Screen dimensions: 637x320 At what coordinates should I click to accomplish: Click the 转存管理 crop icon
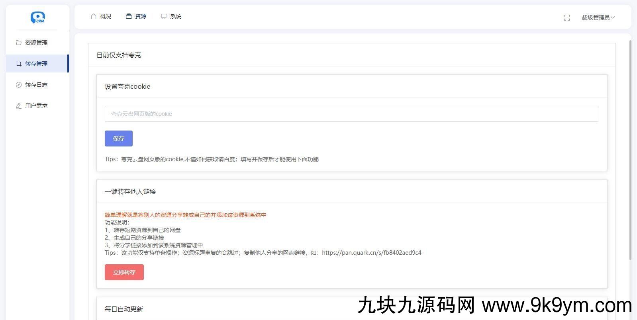18,64
